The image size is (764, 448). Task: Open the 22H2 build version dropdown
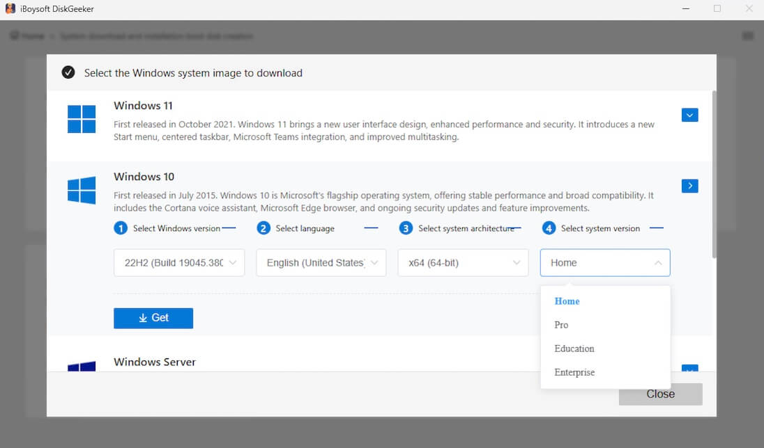179,263
